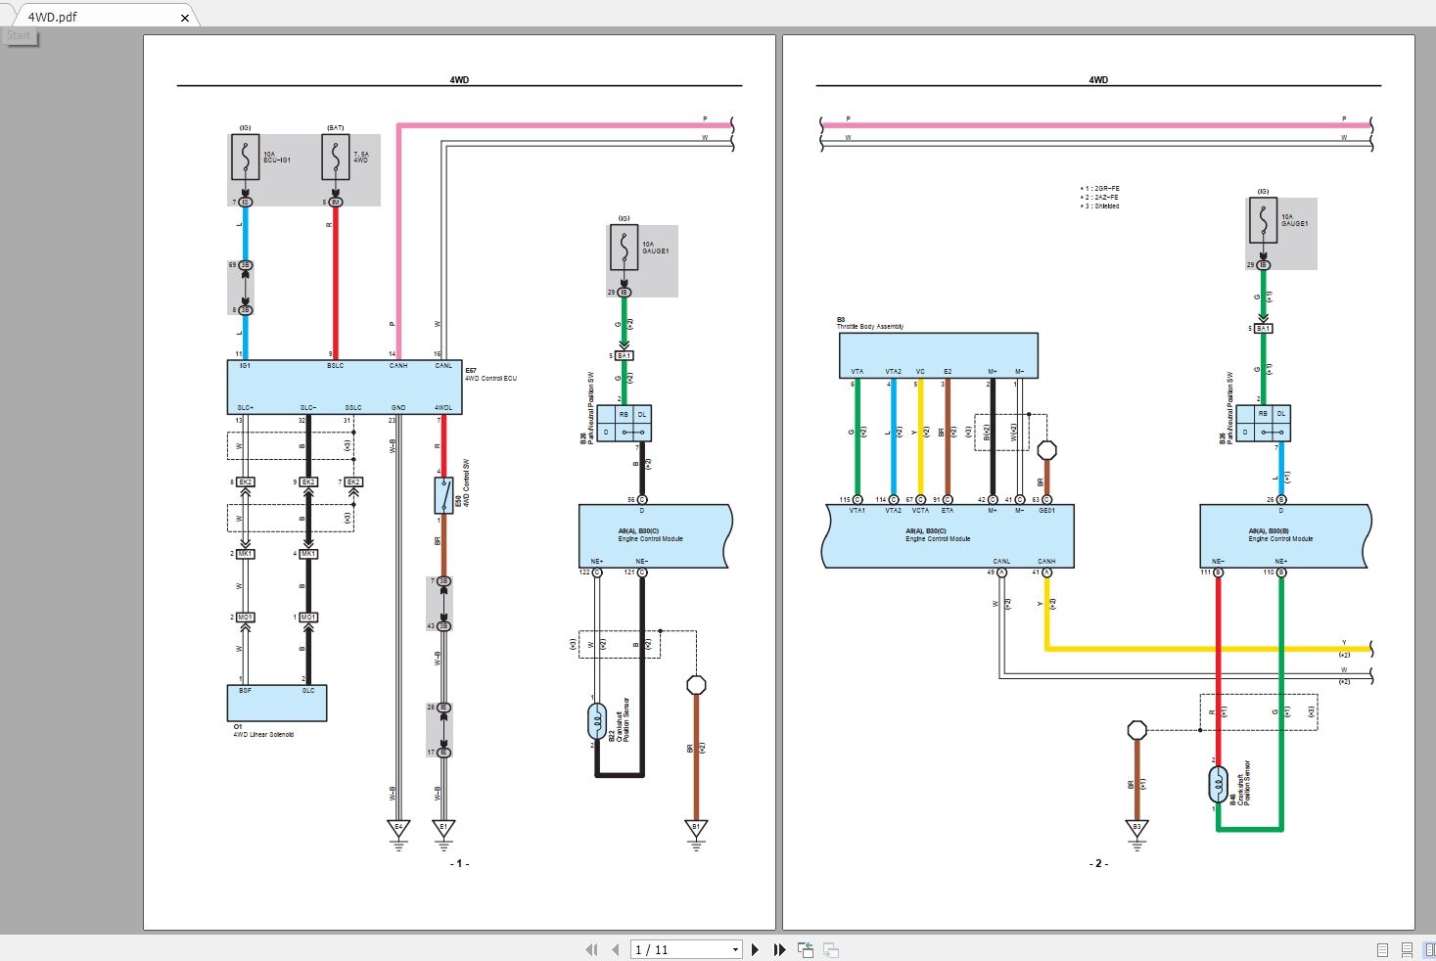Go back to the previous page
1436x961 pixels.
(x=615, y=949)
